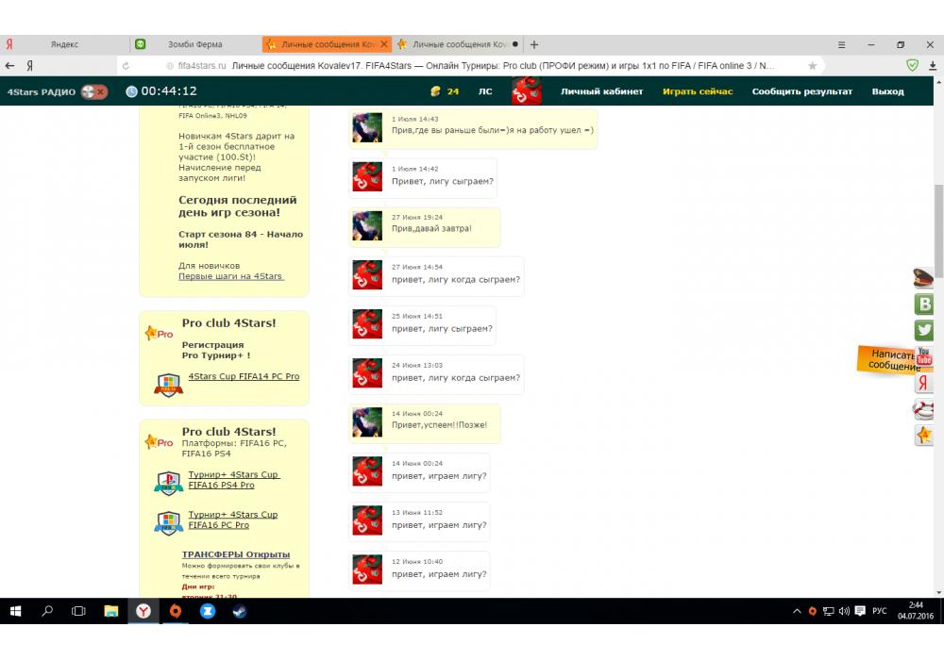Click the bookmark star in address bar

coord(812,66)
